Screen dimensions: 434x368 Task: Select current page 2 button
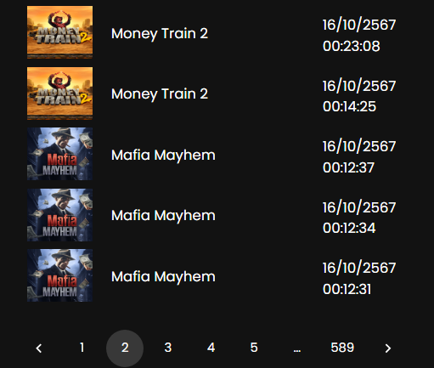125,348
